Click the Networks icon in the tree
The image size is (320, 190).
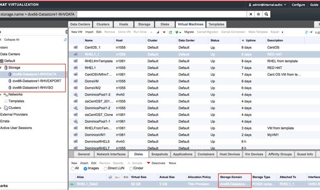tap(5, 95)
